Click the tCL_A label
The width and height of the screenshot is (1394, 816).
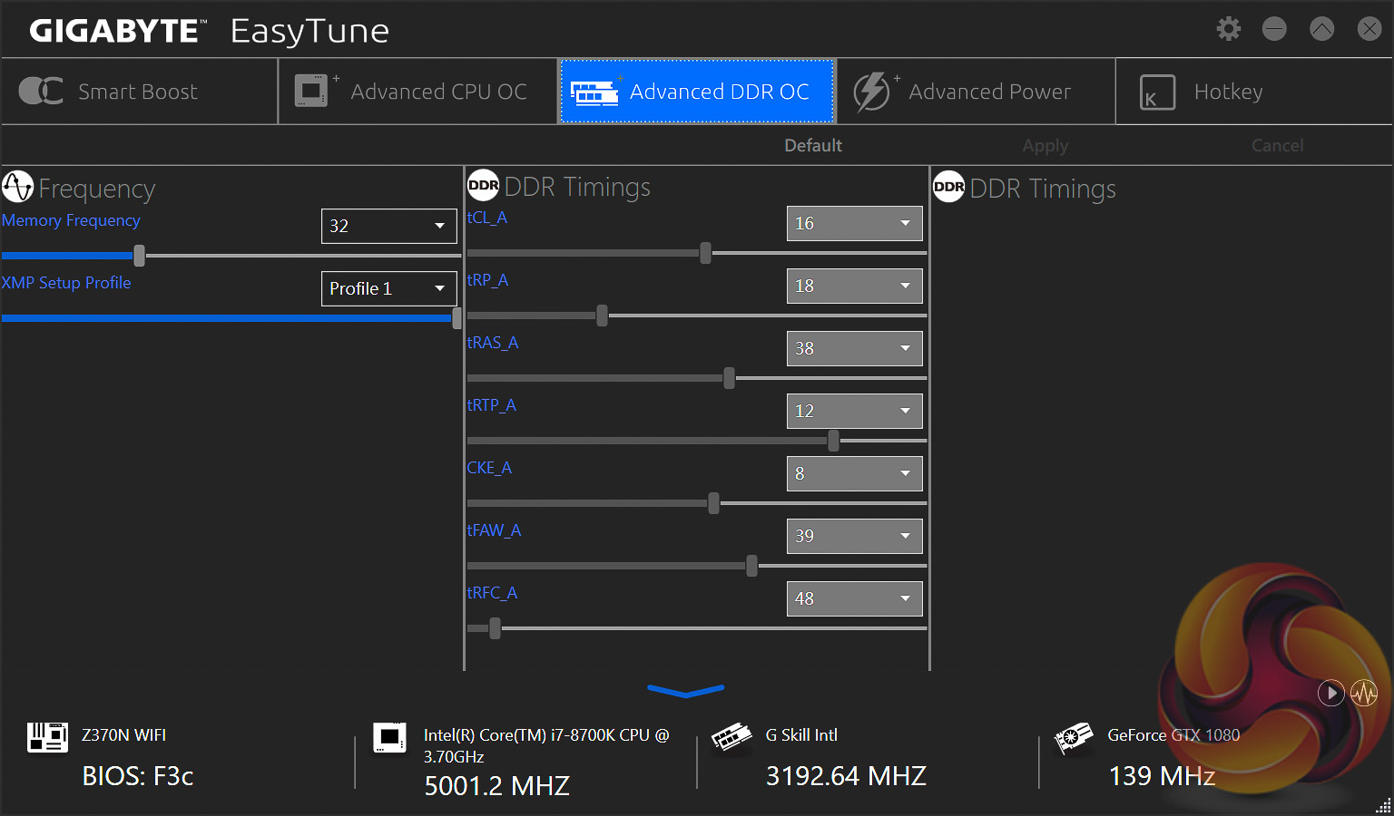click(487, 218)
